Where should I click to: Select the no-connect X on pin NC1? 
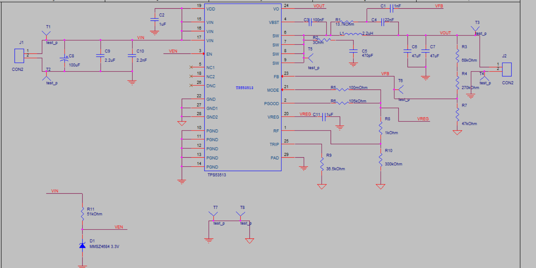point(191,67)
